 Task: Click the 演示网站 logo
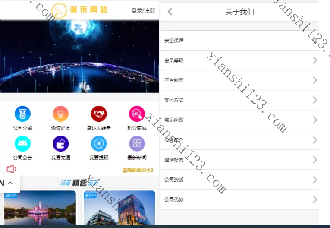(79, 10)
